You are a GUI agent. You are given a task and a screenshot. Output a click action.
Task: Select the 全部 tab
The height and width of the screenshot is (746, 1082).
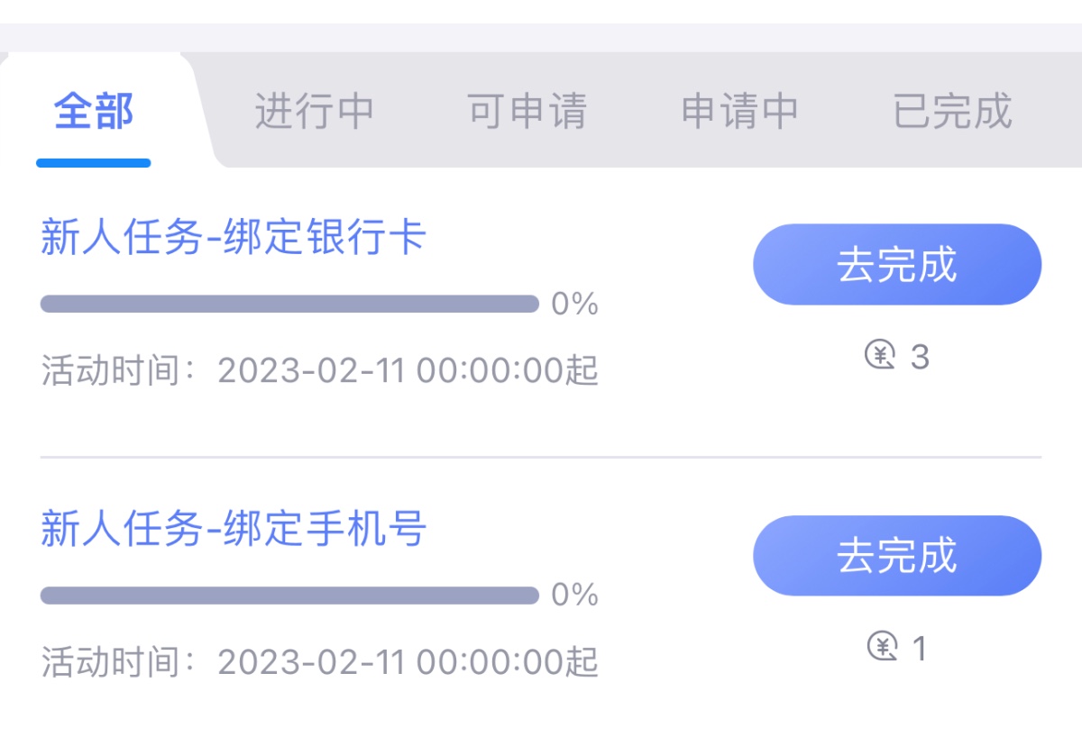pyautogui.click(x=94, y=112)
